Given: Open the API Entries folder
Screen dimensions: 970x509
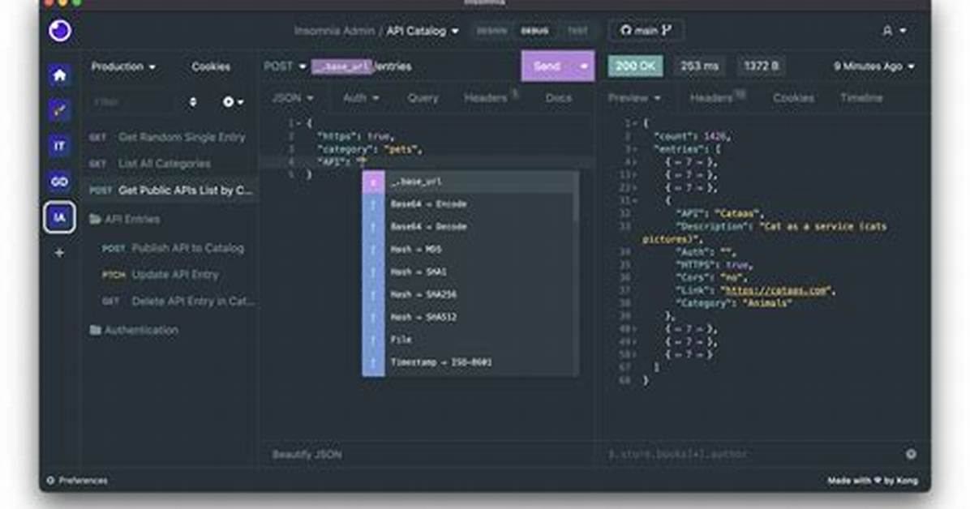Looking at the screenshot, I should click(125, 219).
